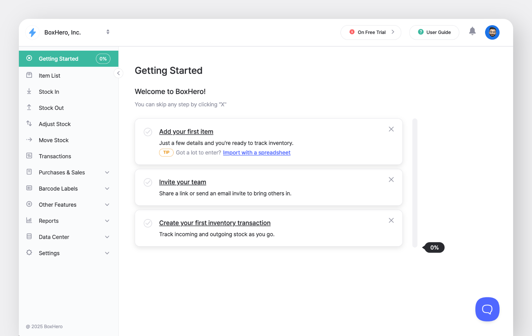
Task: Select the Stock In download icon
Action: pos(29,92)
